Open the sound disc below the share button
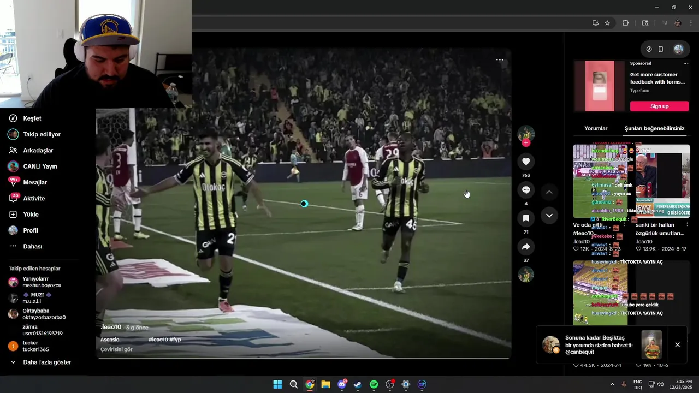Screen dimensions: 699x393 point(526,275)
